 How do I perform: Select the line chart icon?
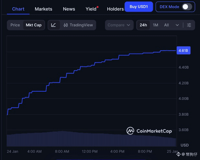point(54,25)
